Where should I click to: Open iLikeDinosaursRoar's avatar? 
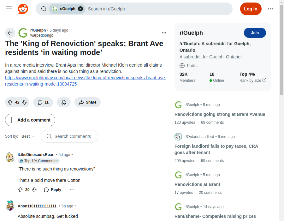(x=10, y=157)
